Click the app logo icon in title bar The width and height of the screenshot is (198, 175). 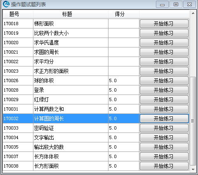click(x=6, y=4)
